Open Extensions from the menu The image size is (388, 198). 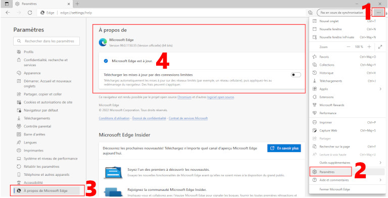coord(347,97)
